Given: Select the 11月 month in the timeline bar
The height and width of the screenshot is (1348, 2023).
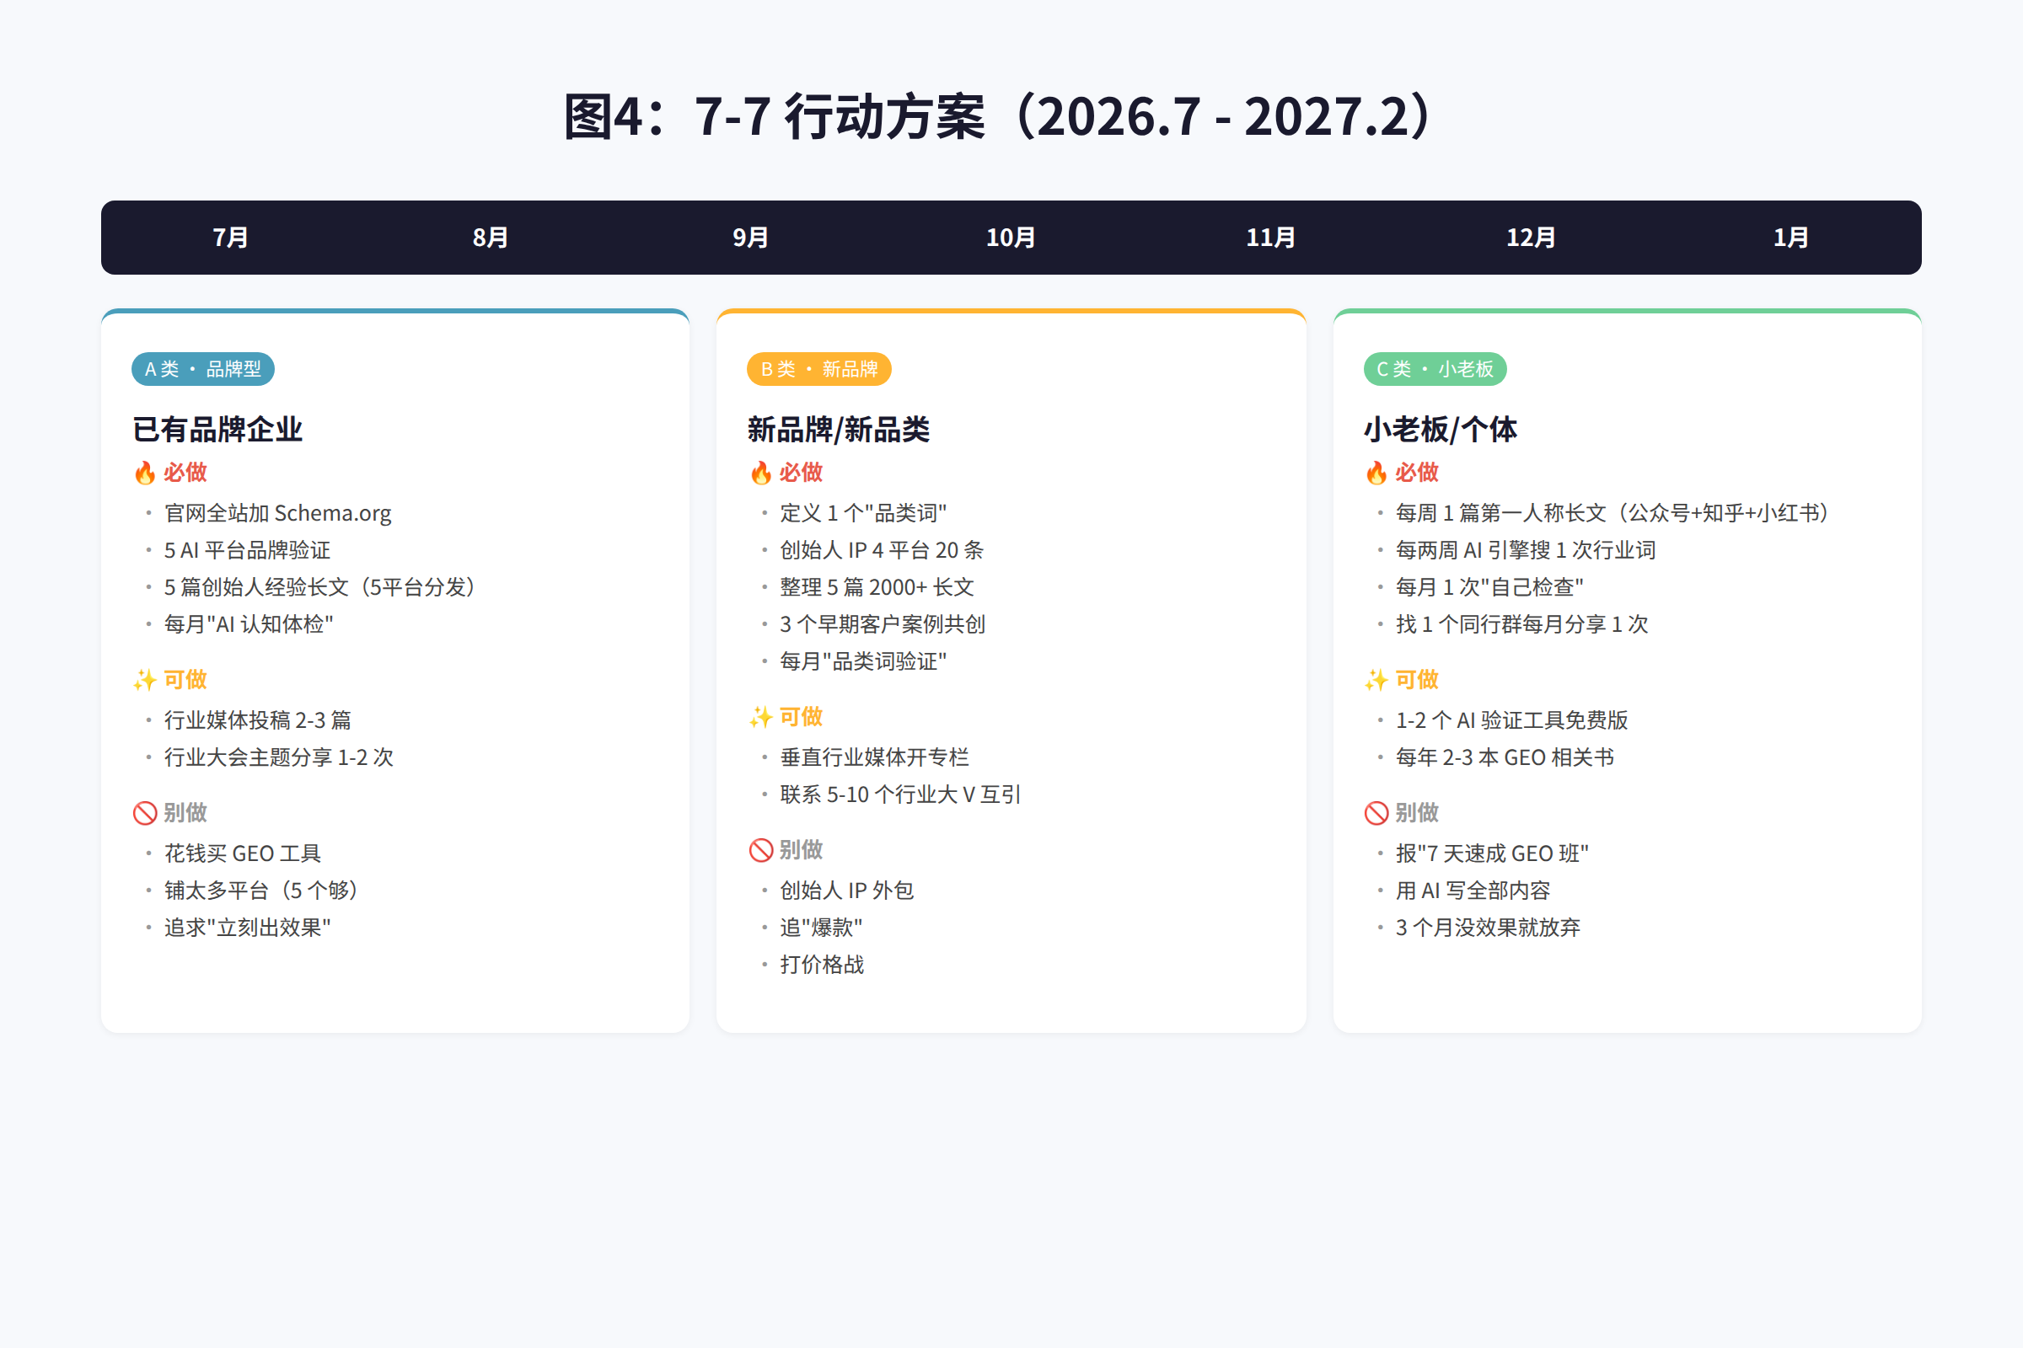Looking at the screenshot, I should coord(1270,238).
